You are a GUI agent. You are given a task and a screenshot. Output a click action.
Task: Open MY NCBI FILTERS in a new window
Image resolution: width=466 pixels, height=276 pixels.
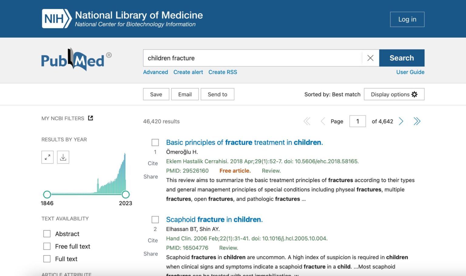[x=90, y=118]
